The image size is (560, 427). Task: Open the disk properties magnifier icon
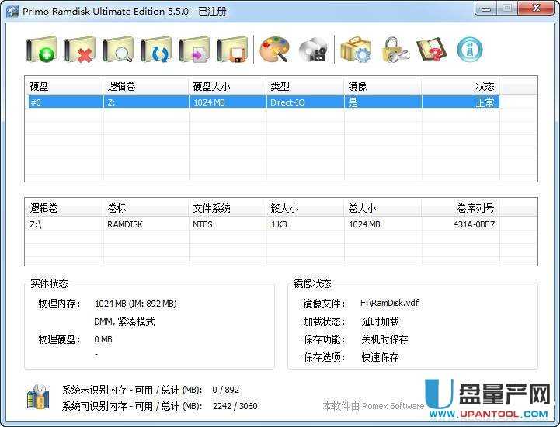(x=118, y=50)
